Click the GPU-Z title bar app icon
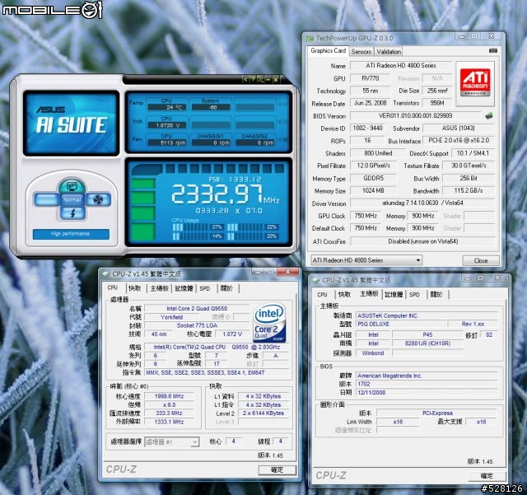 click(x=310, y=39)
